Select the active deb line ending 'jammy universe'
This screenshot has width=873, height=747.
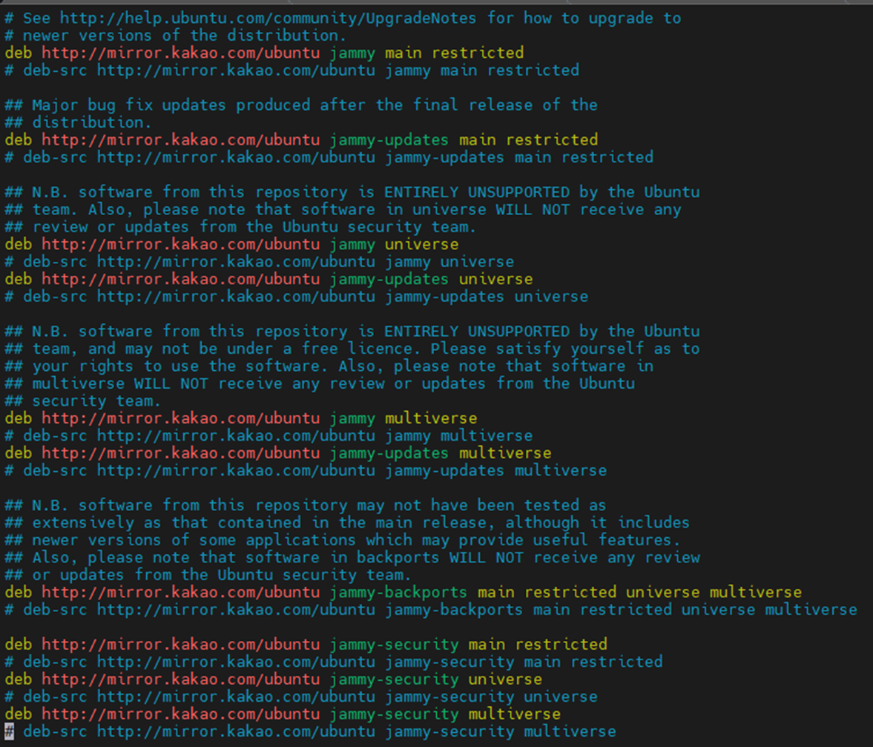point(231,244)
